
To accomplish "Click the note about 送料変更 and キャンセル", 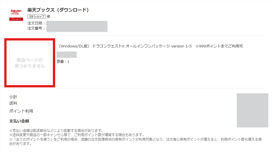I will coord(77,135).
